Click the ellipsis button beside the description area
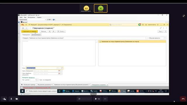187x105 pixels. [x=96, y=41]
